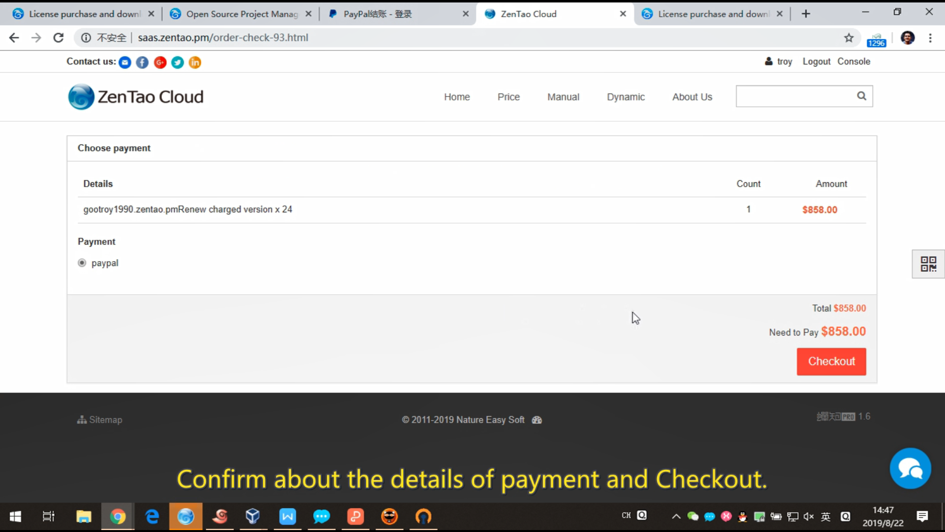Open the Sitemap footer link
Image resolution: width=945 pixels, height=532 pixels.
pos(99,420)
